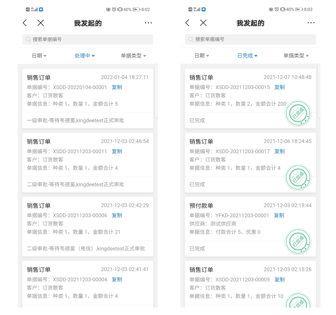This screenshot has width=336, height=315.
Task: Close page with left screen's X icon
Action: tap(41, 23)
